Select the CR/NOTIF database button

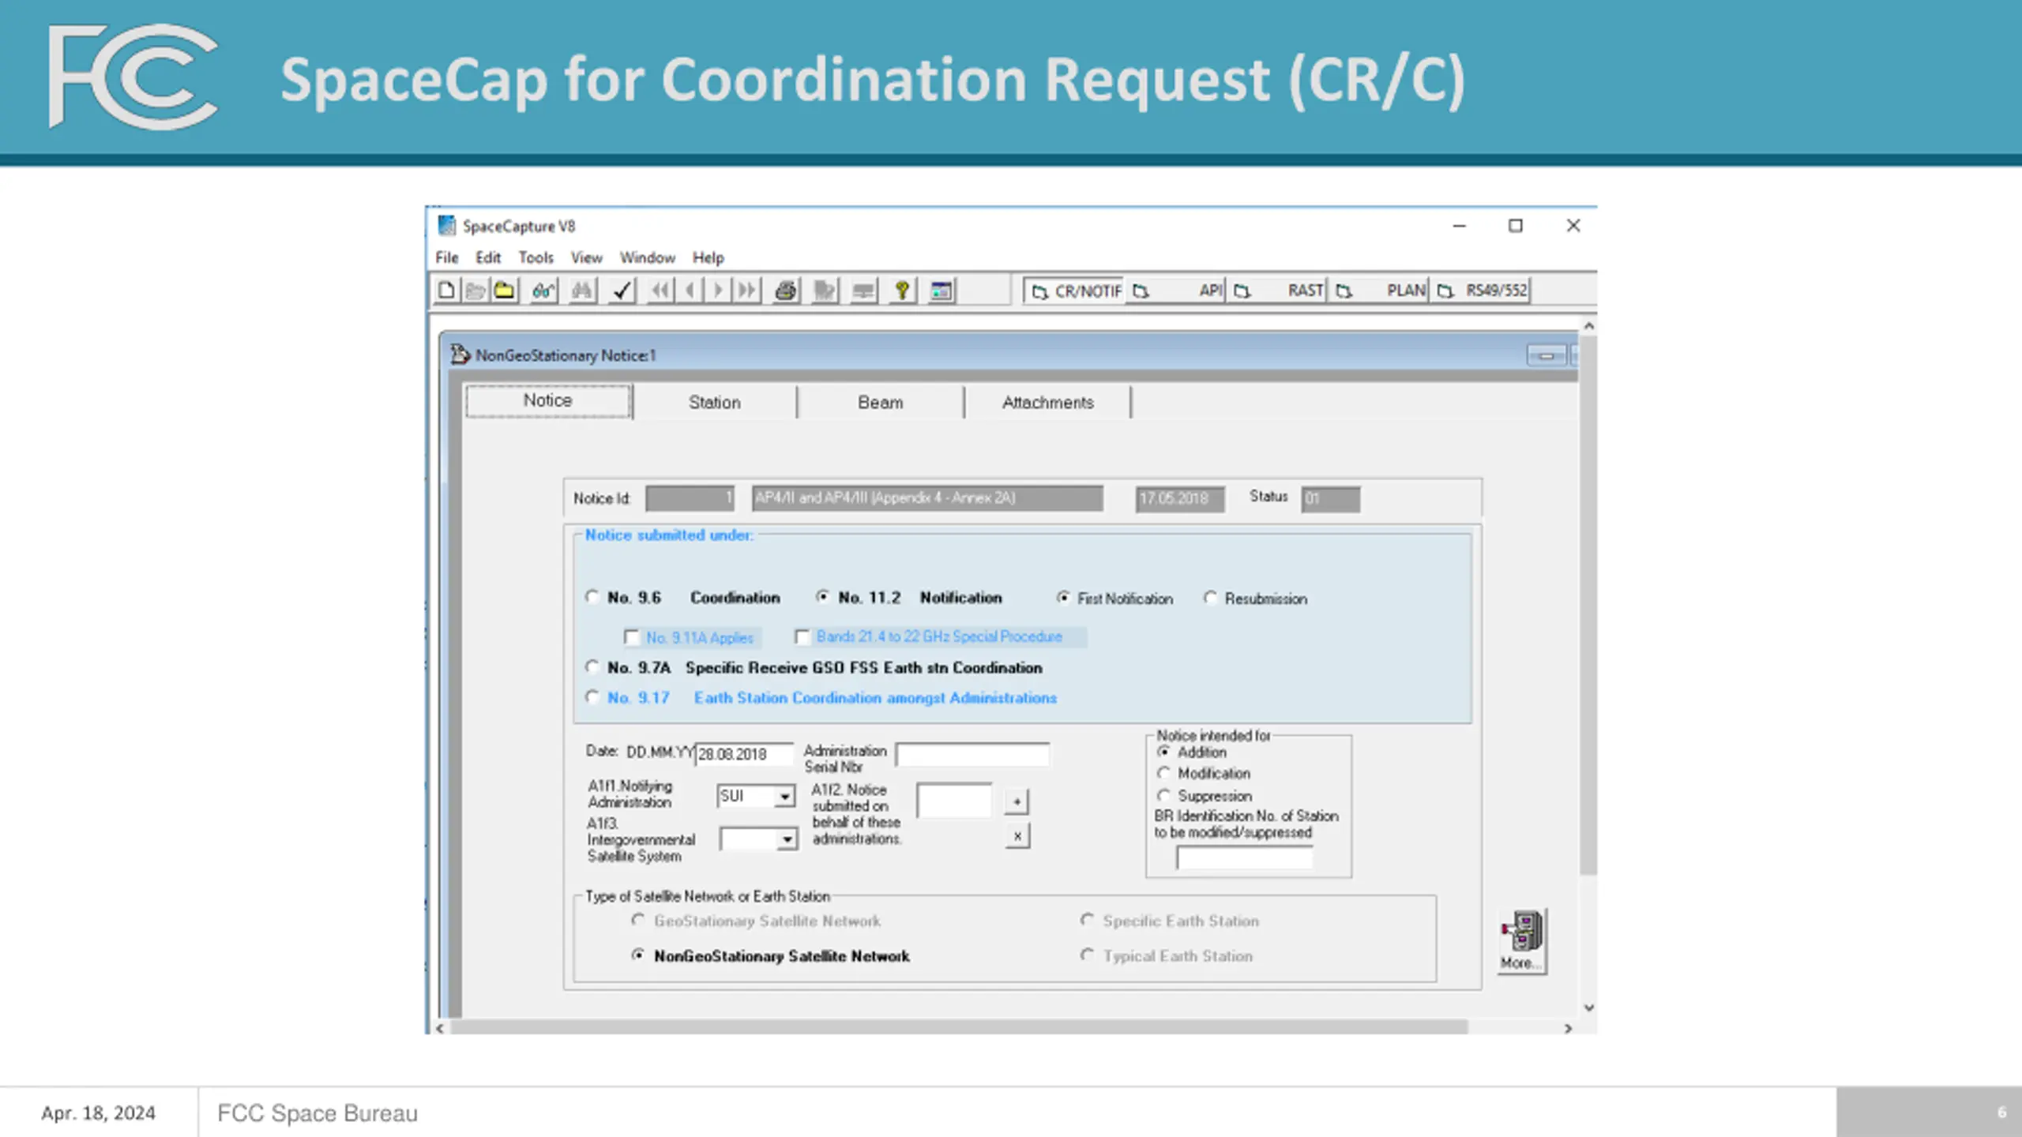tap(1076, 291)
